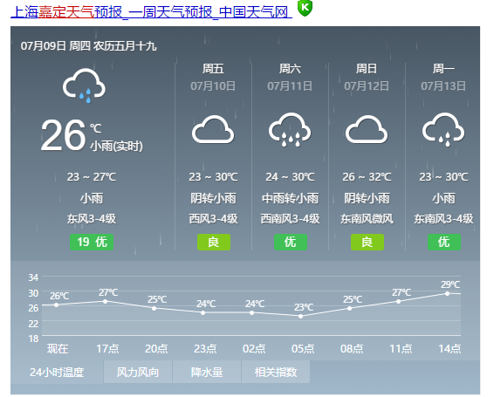
Task: Click Sunday's overcast cloud icon
Action: coord(367,129)
